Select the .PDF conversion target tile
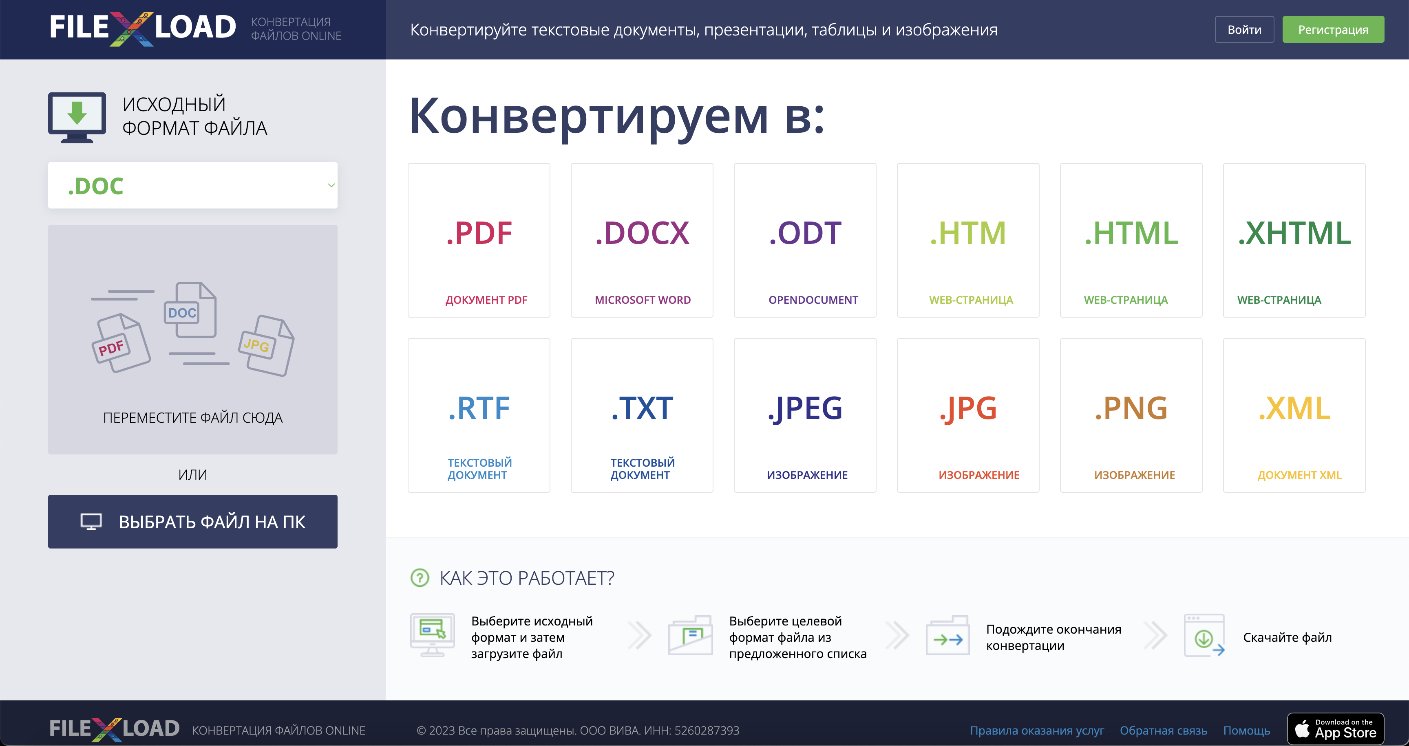The width and height of the screenshot is (1409, 746). (479, 240)
